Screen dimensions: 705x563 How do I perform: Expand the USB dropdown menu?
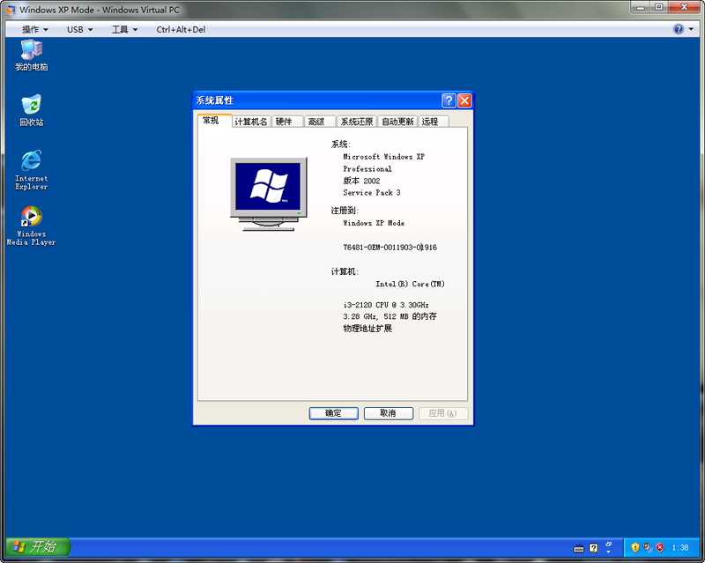pyautogui.click(x=79, y=30)
